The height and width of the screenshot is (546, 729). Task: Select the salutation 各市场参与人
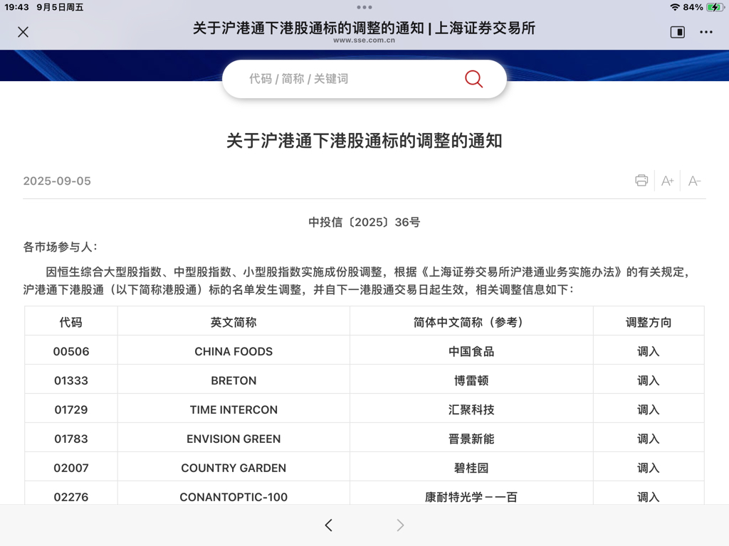tap(60, 247)
